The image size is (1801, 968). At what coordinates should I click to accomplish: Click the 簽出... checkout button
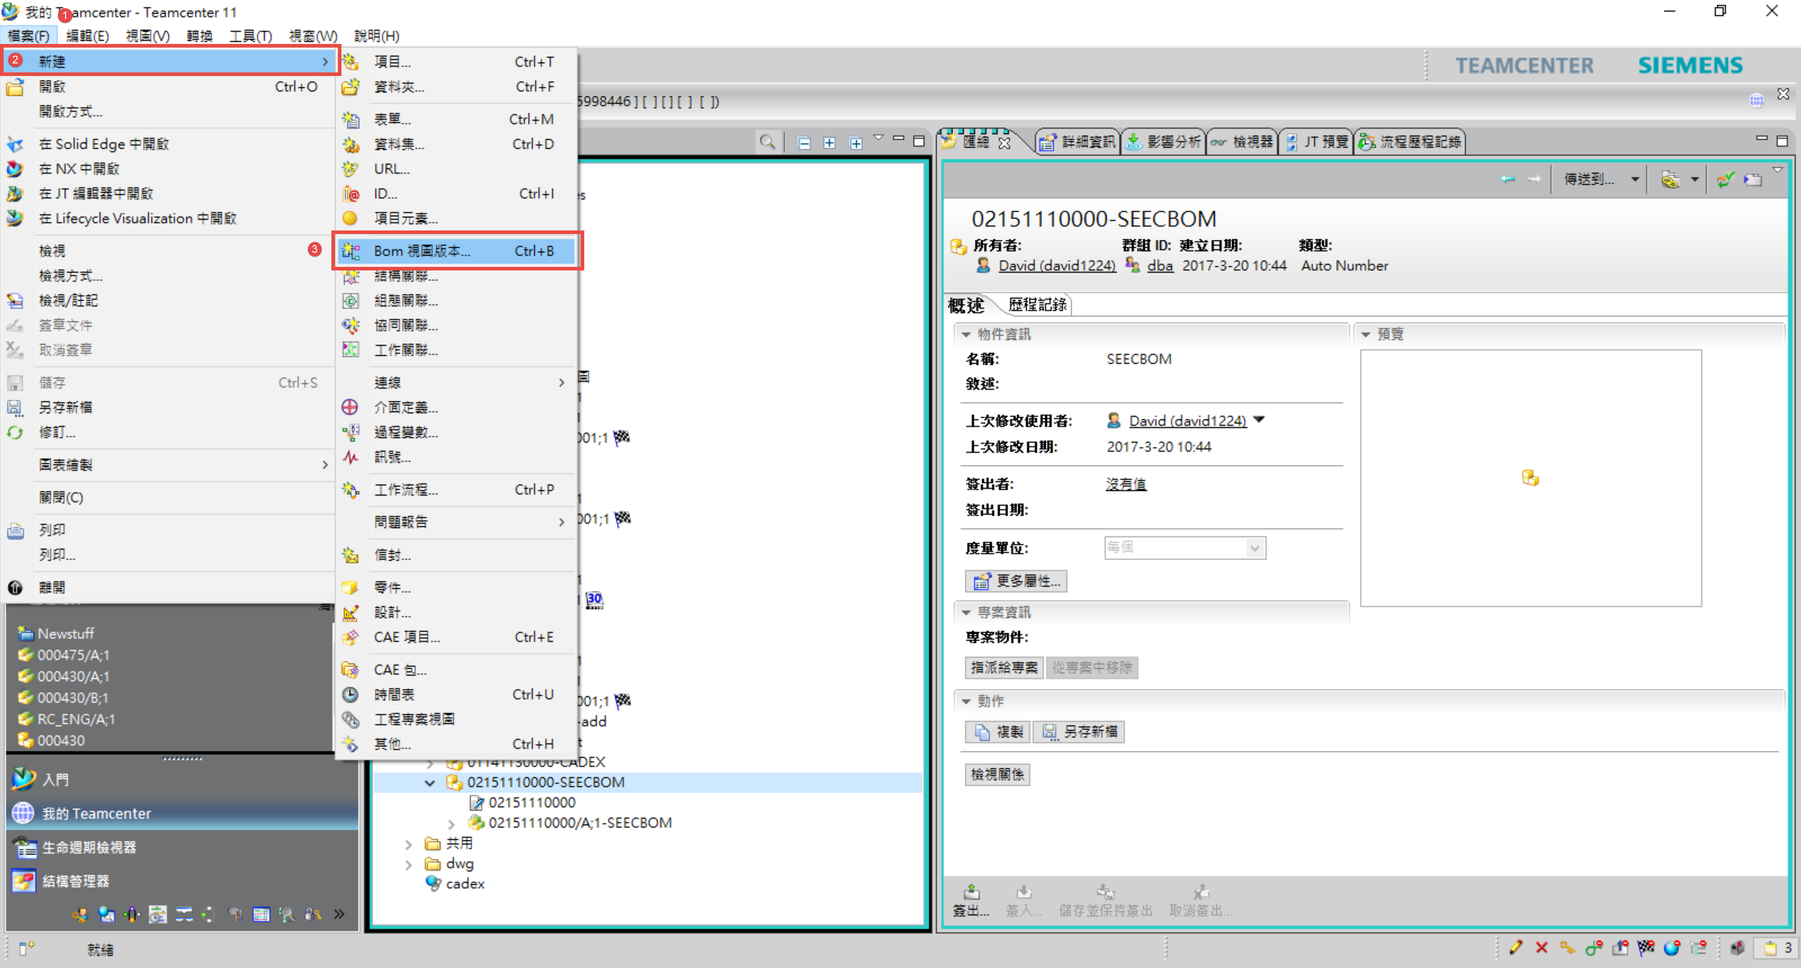pos(971,901)
